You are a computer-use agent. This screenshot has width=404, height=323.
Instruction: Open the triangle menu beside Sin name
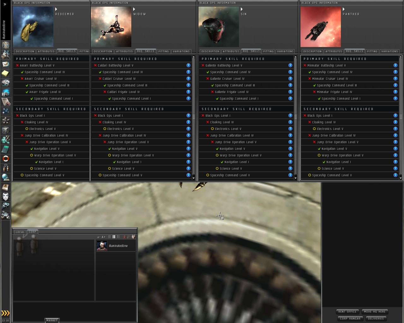coord(242,9)
